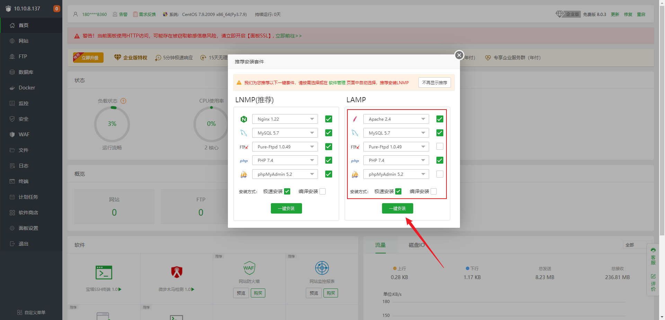
Task: Open the LNMP PHP 7.4 version dropdown
Action: tap(285, 160)
